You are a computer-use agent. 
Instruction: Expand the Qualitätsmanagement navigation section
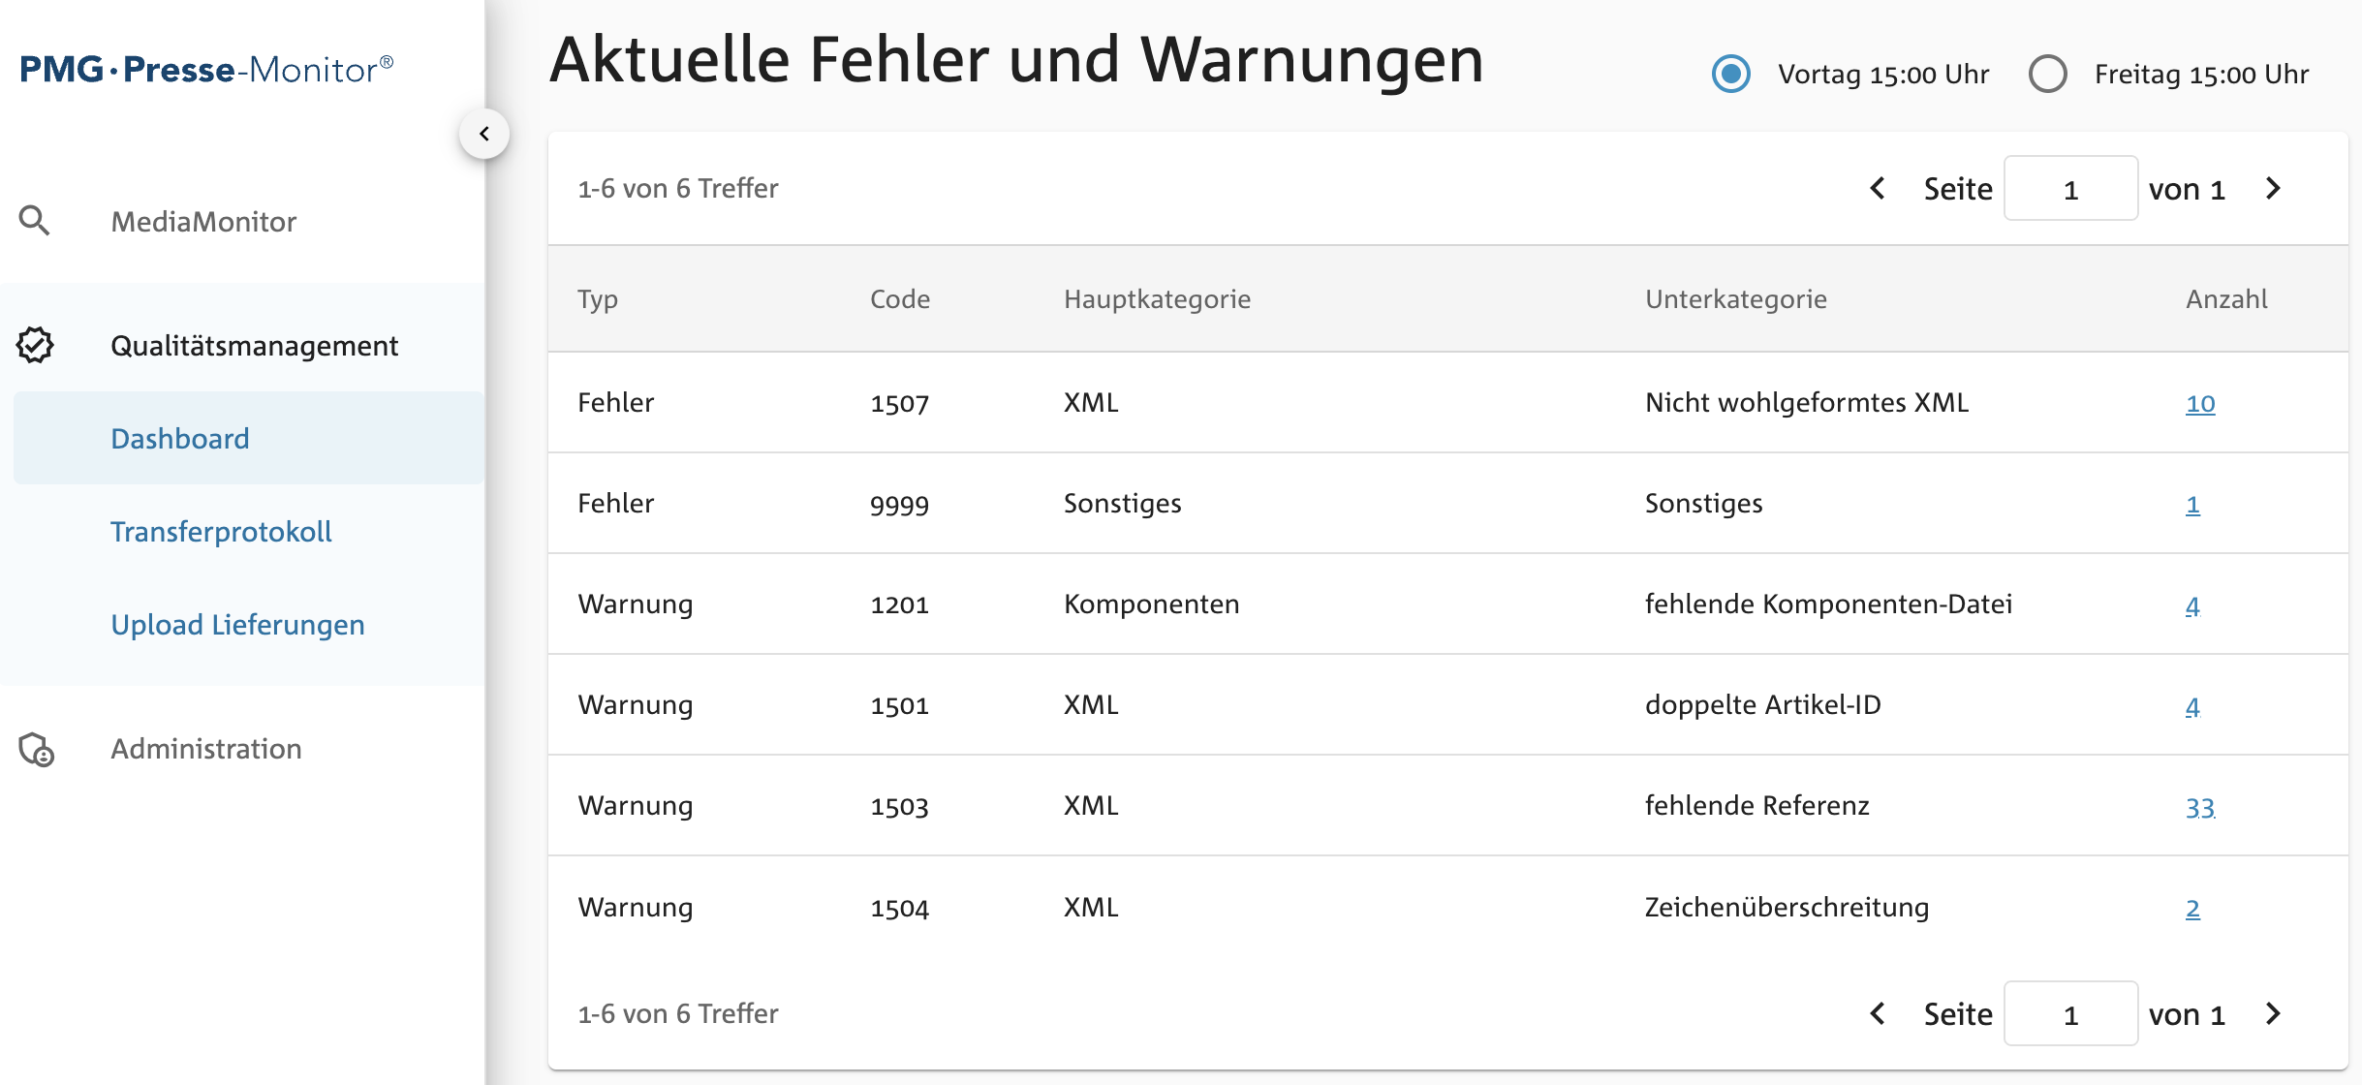[254, 345]
